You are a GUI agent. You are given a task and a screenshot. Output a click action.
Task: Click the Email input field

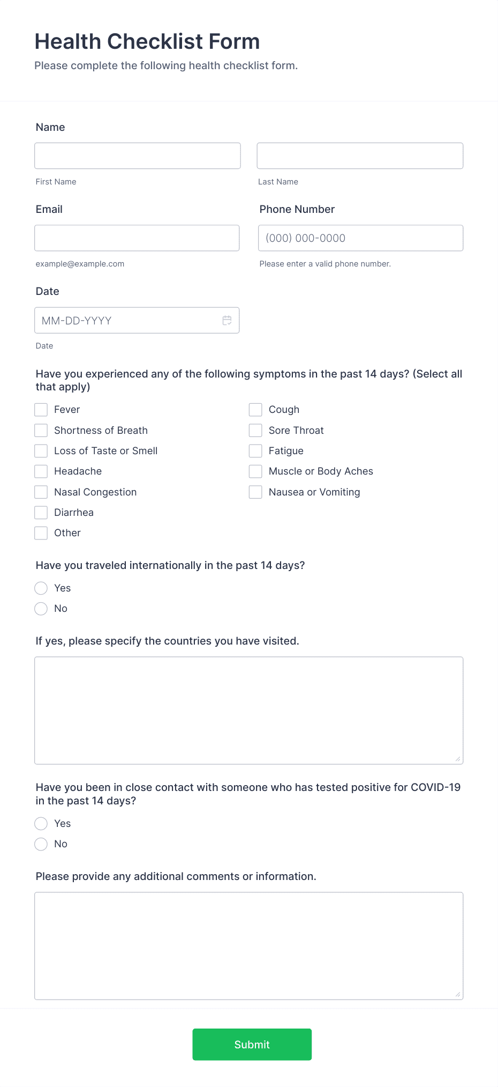(137, 238)
